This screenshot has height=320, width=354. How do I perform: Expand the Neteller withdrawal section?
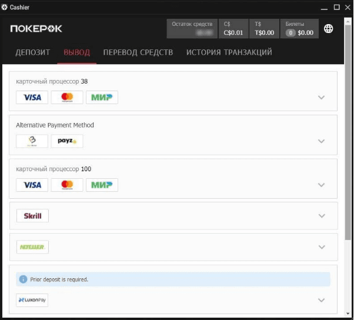[322, 247]
